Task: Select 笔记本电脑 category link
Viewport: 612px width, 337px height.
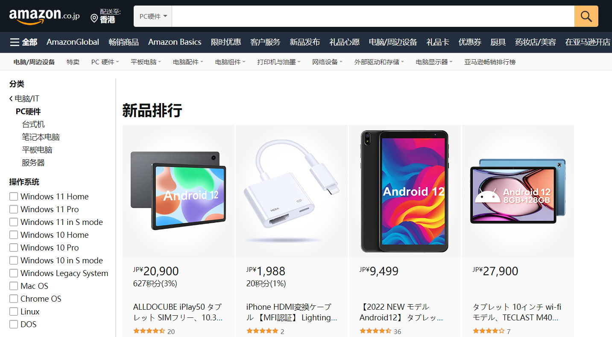Action: tap(41, 137)
